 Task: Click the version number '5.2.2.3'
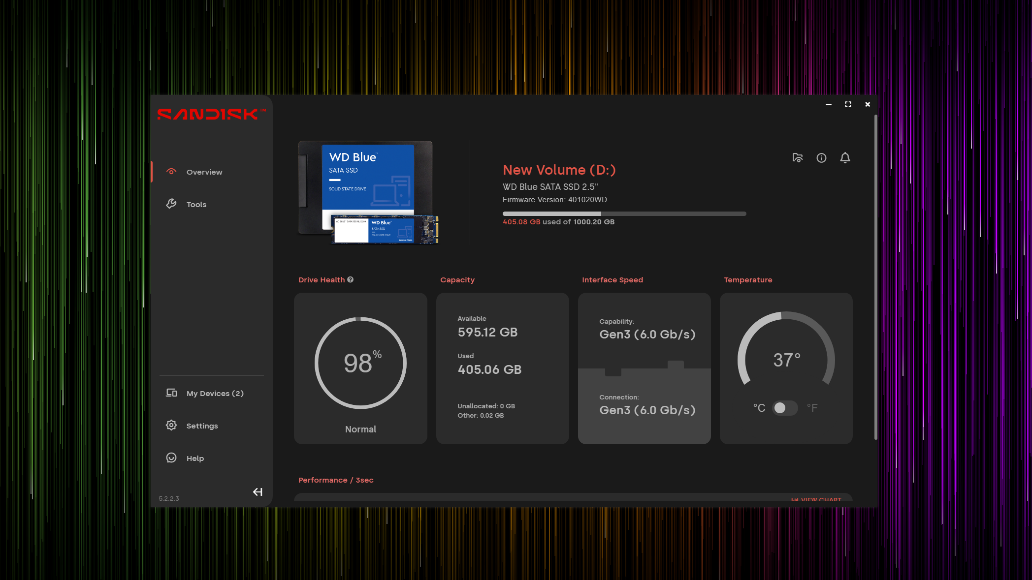(168, 498)
